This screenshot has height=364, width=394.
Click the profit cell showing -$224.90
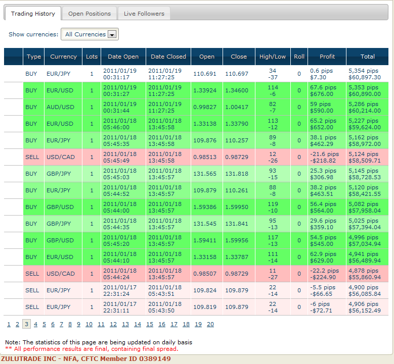pos(327,274)
